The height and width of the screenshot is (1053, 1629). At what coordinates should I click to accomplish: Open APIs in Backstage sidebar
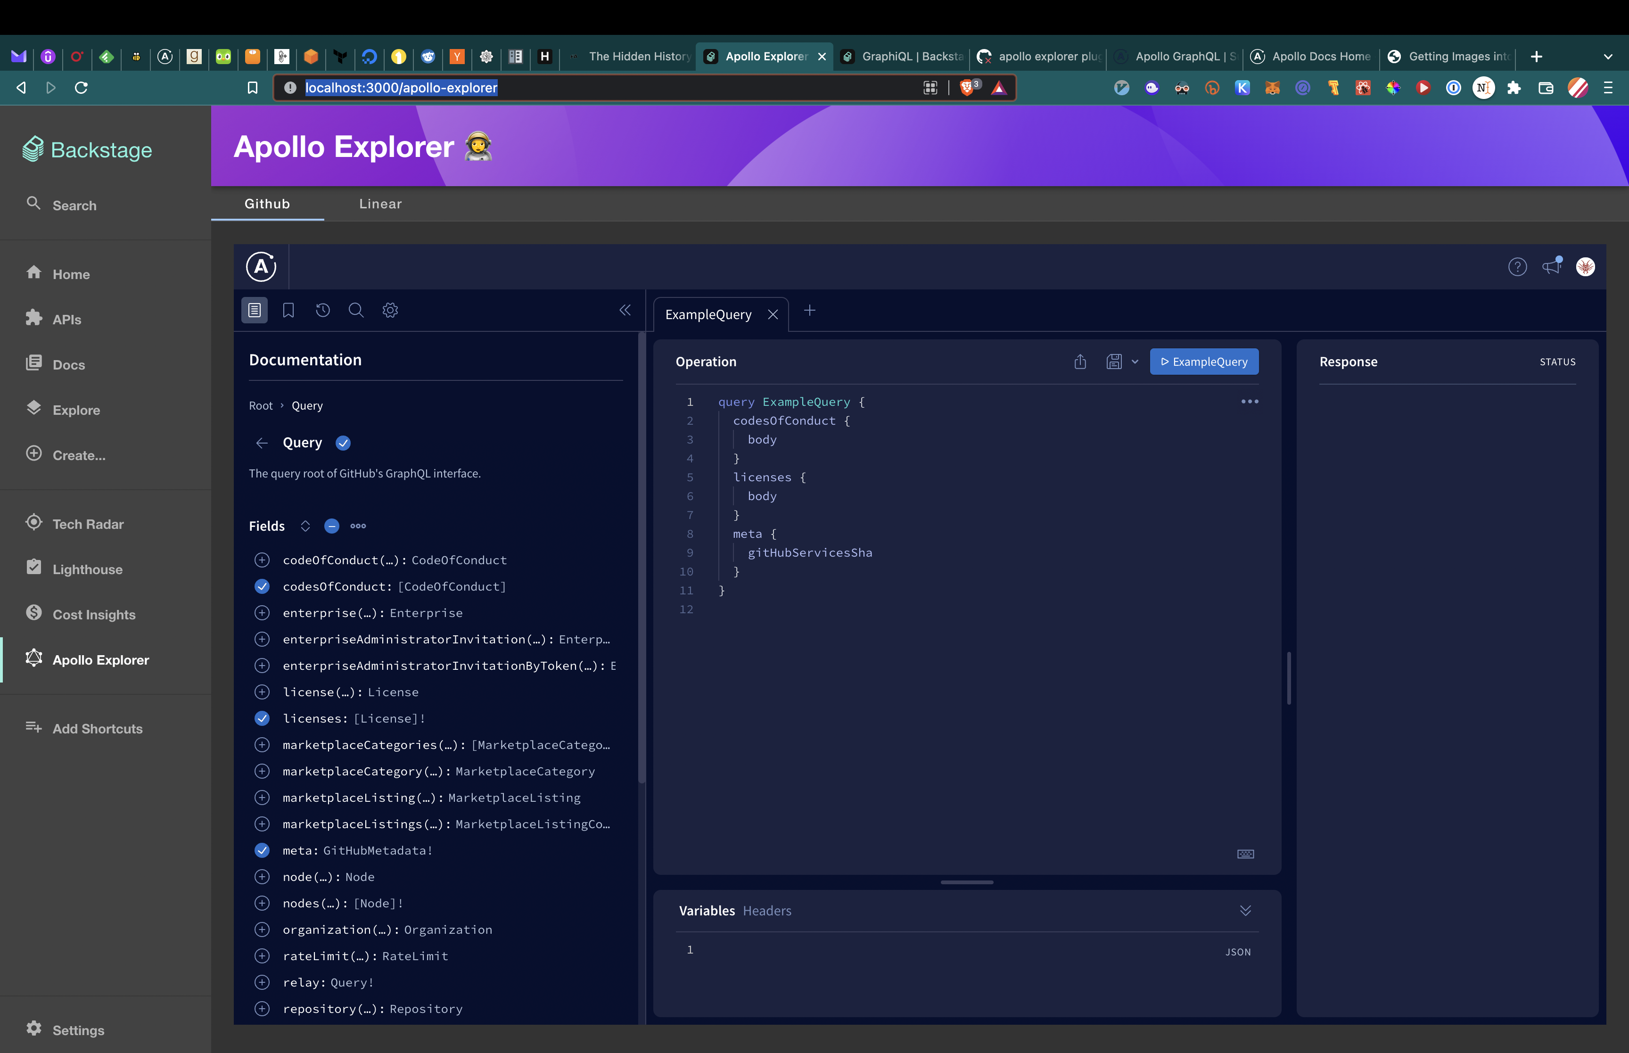(x=67, y=319)
